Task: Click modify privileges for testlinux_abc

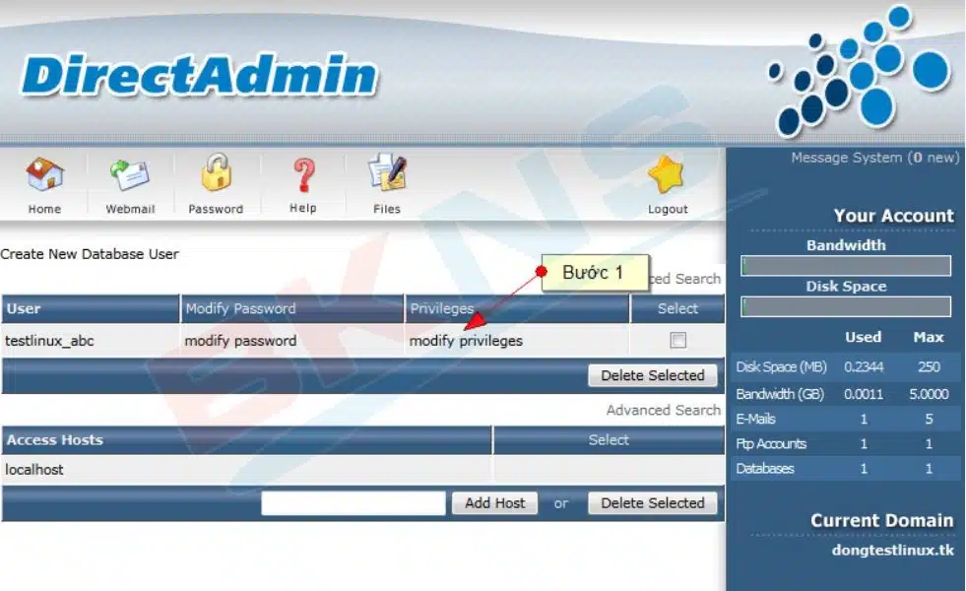Action: coord(466,341)
